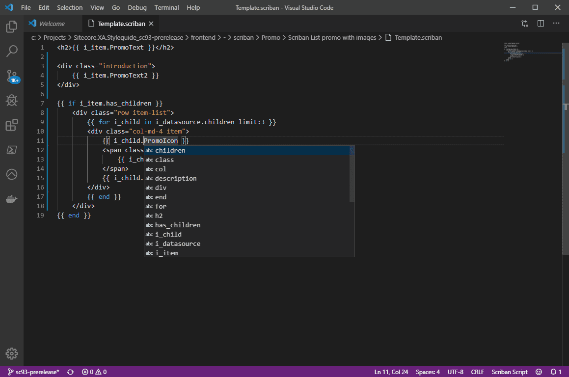Image resolution: width=569 pixels, height=377 pixels.
Task: Click Promo breadcrumb folder
Action: 271,37
